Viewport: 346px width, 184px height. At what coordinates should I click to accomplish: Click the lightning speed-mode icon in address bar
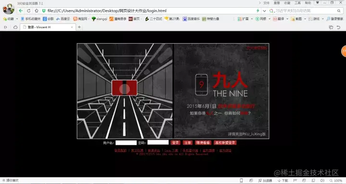[258, 11]
